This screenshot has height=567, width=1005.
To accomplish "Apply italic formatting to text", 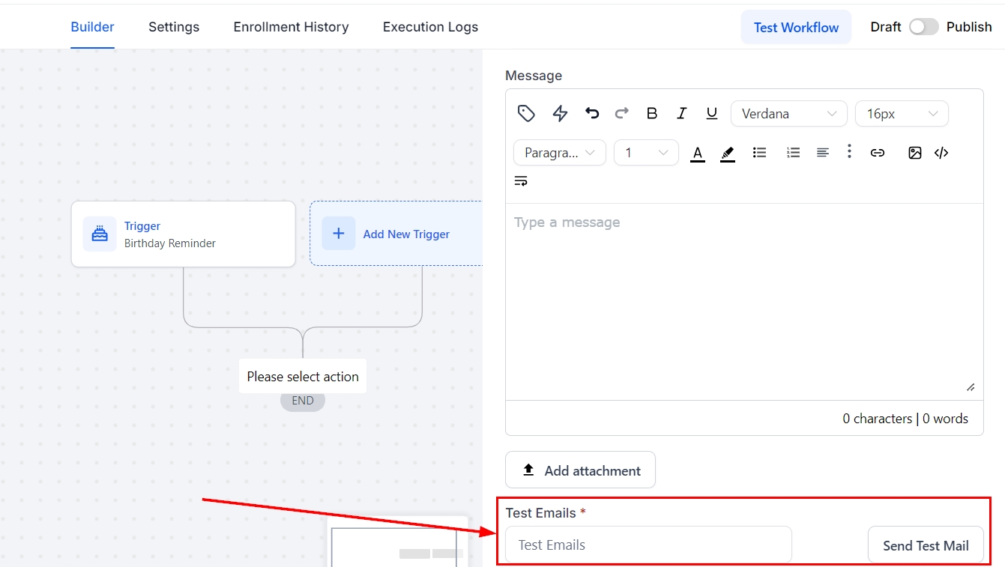I will [x=681, y=113].
